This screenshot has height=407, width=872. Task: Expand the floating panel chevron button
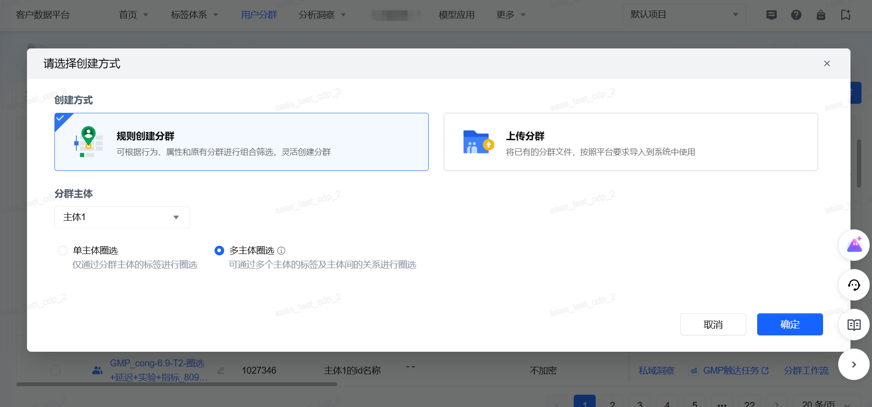click(854, 365)
